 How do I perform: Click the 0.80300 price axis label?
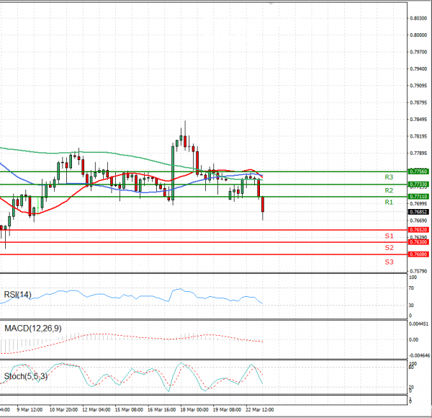tap(418, 18)
